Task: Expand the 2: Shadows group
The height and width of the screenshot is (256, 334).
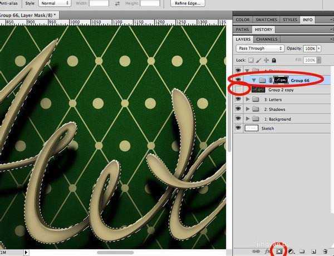Action: (248, 109)
